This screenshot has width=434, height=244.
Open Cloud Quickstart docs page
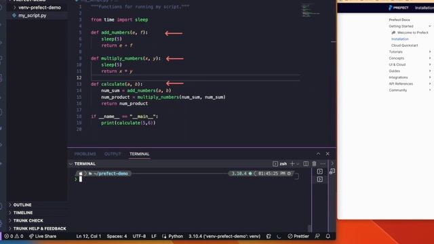(x=404, y=45)
